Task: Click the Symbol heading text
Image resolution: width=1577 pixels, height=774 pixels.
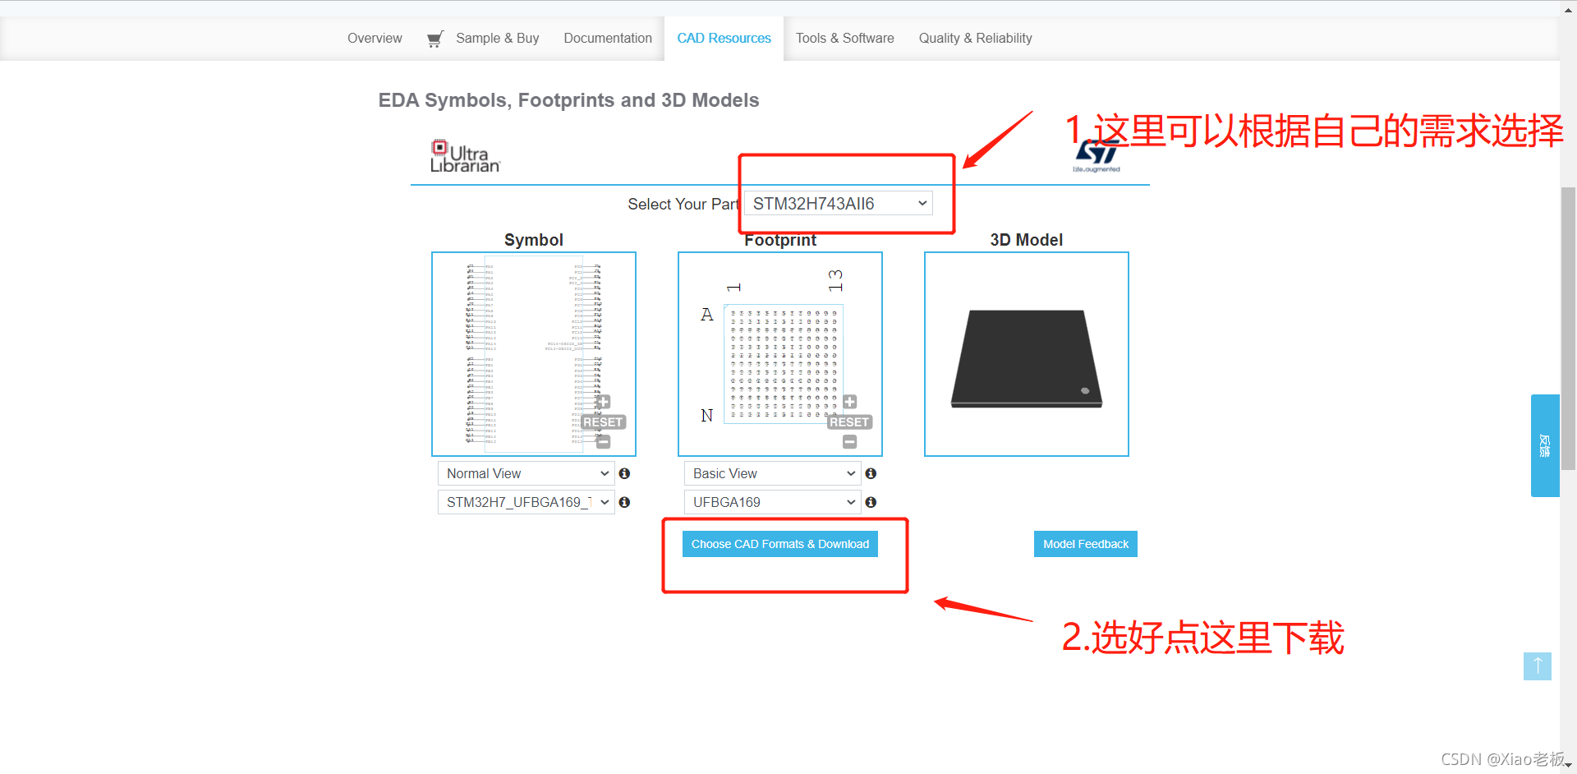Action: [534, 240]
